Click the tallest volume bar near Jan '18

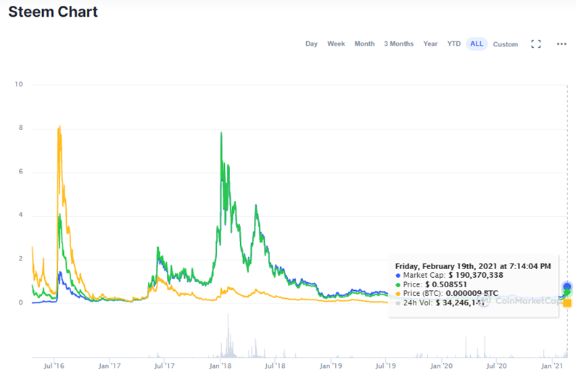click(228, 335)
